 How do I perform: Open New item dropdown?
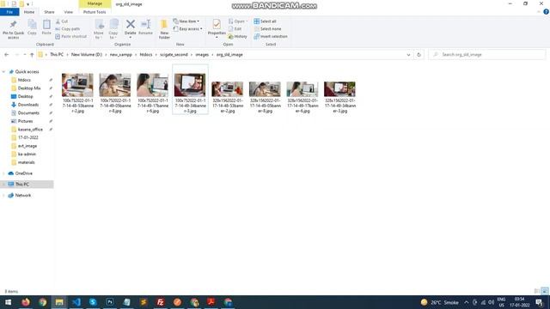tap(186, 21)
